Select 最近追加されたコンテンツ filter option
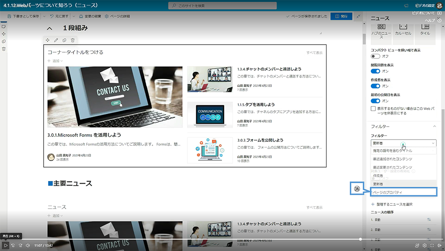Image resolution: width=445 pixels, height=251 pixels. click(403, 159)
